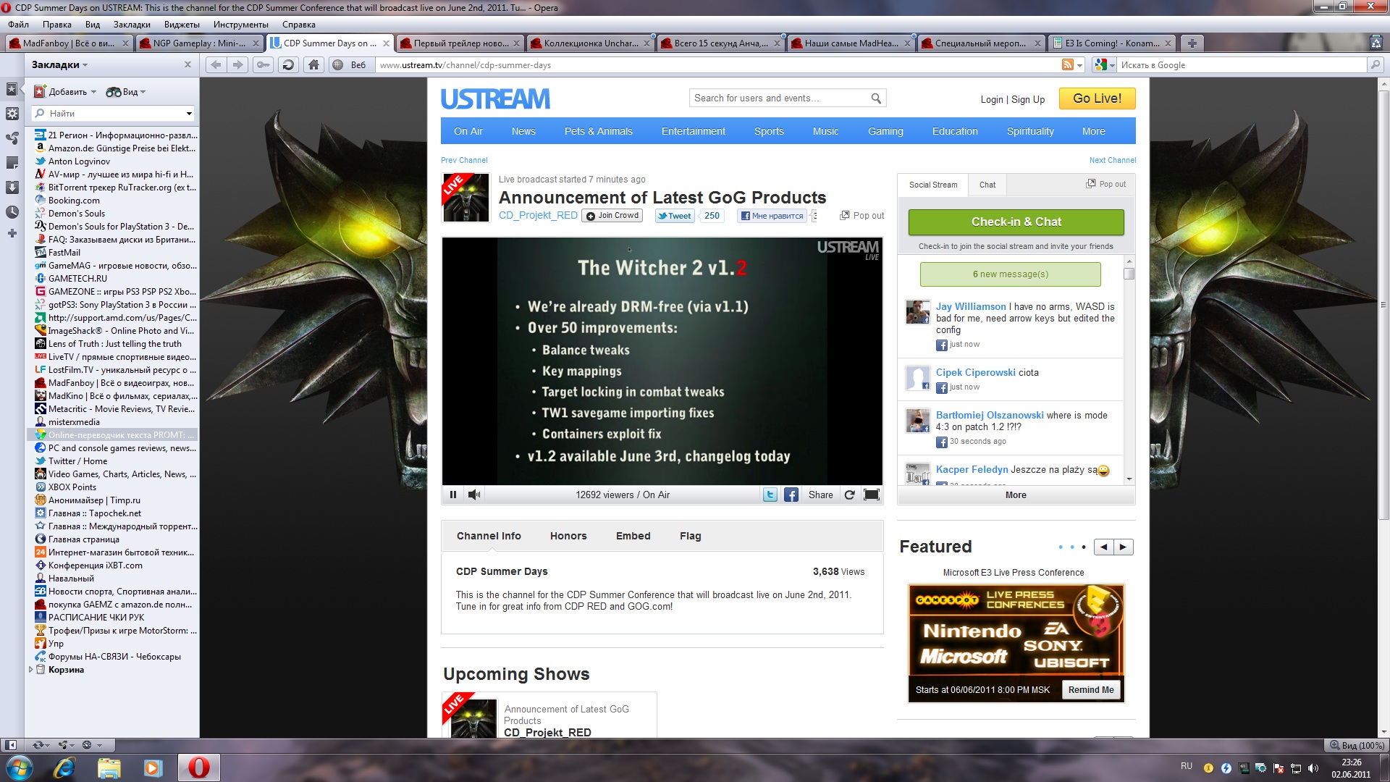Viewport: 1390px width, 782px height.
Task: Click the Facebook share icon under video
Action: [x=791, y=495]
